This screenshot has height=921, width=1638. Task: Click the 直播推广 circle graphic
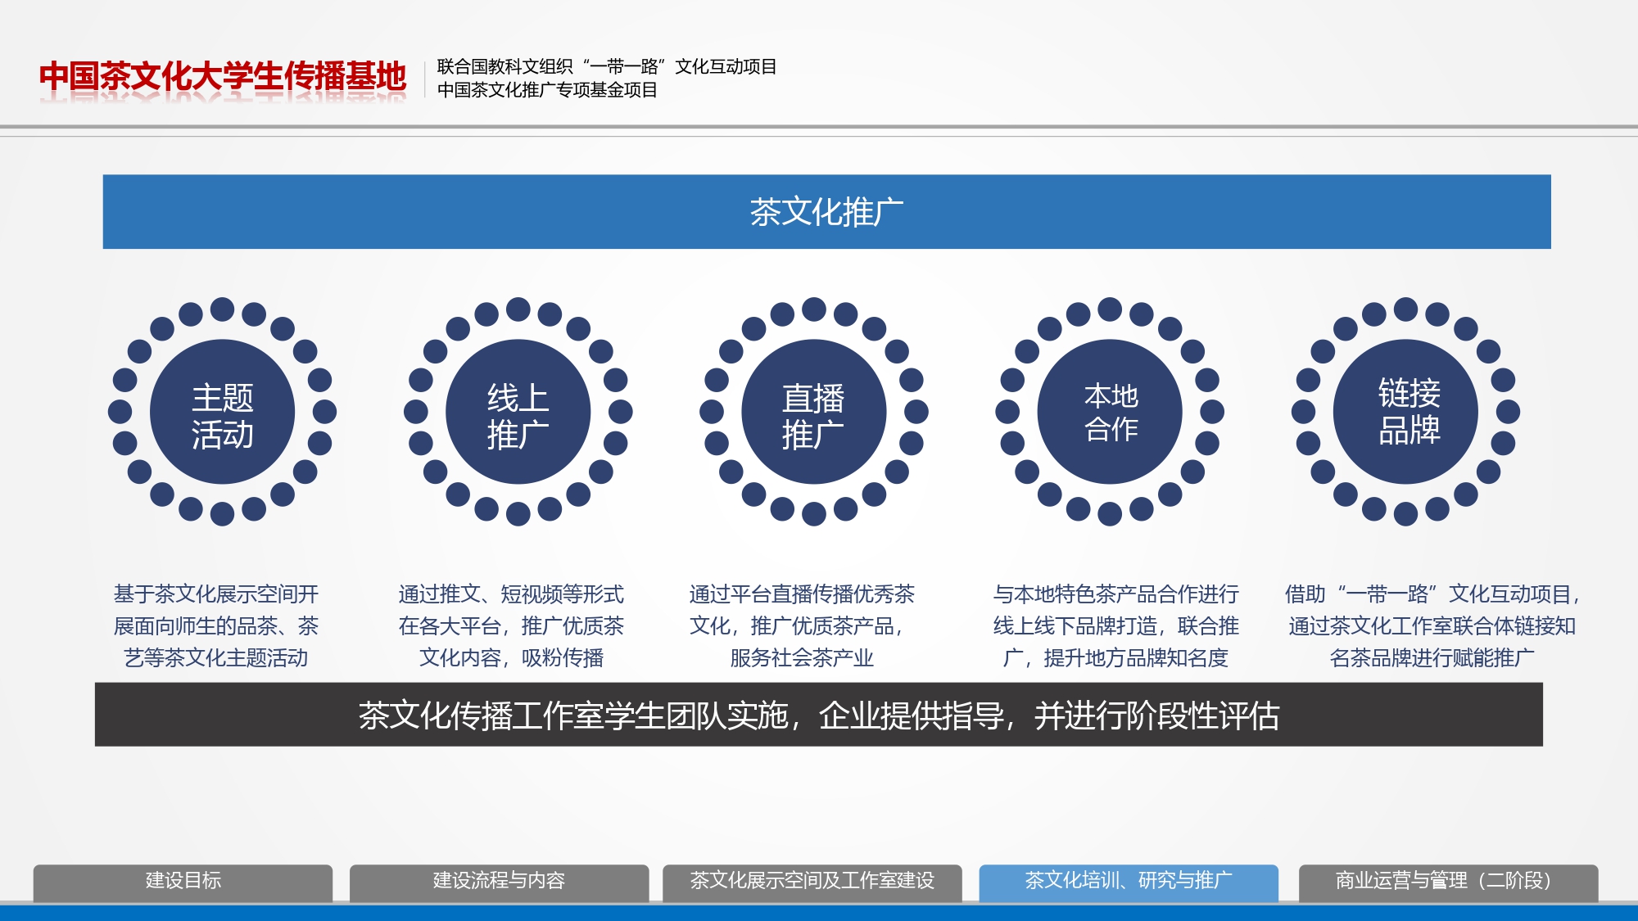click(813, 412)
